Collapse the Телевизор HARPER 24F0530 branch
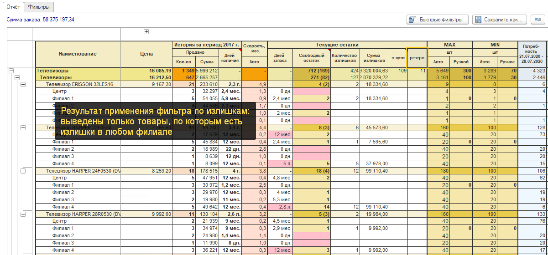548x255 pixels. pos(23,171)
